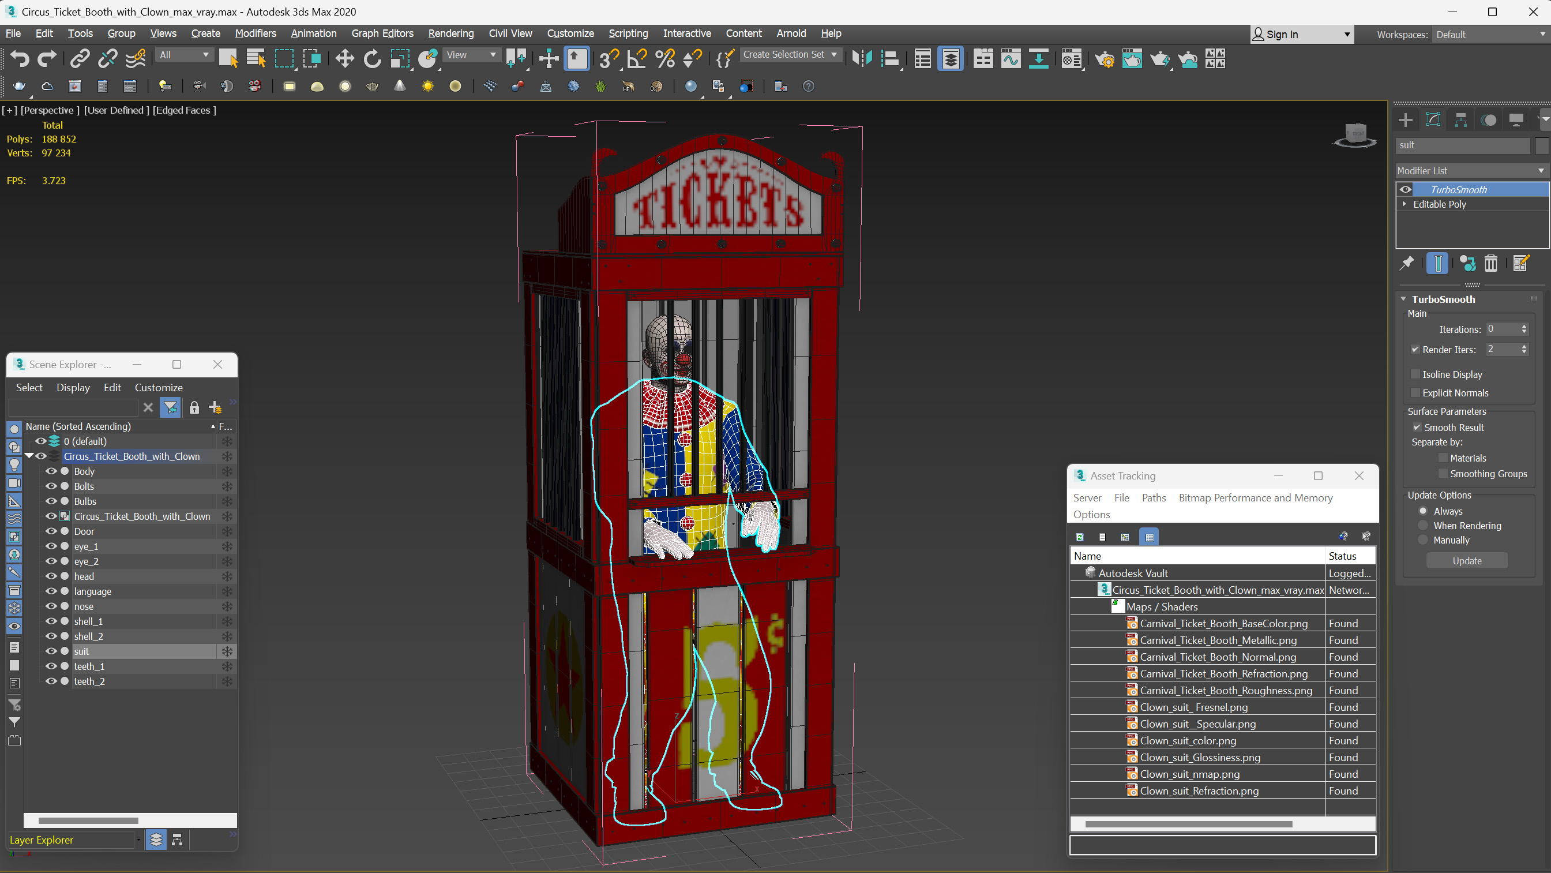Enable Separate by Smoothing Groups checkbox
This screenshot has width=1551, height=873.
point(1443,474)
